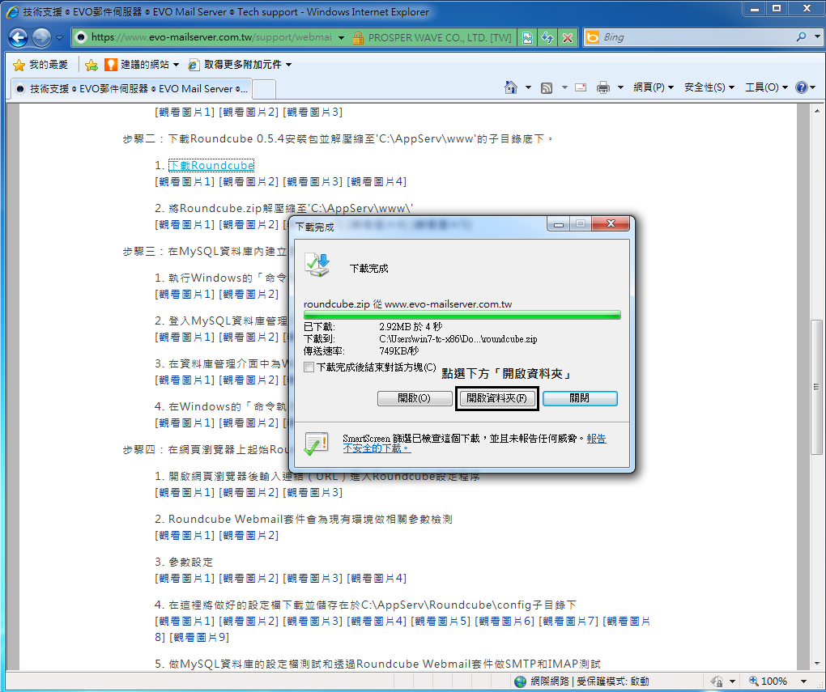826x692 pixels.
Task: Click the browser Forward arrow button
Action: pos(41,37)
